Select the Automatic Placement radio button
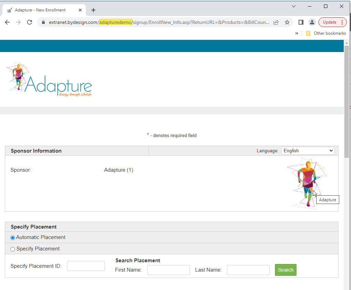Viewport: 351px width, 290px height. click(x=12, y=238)
